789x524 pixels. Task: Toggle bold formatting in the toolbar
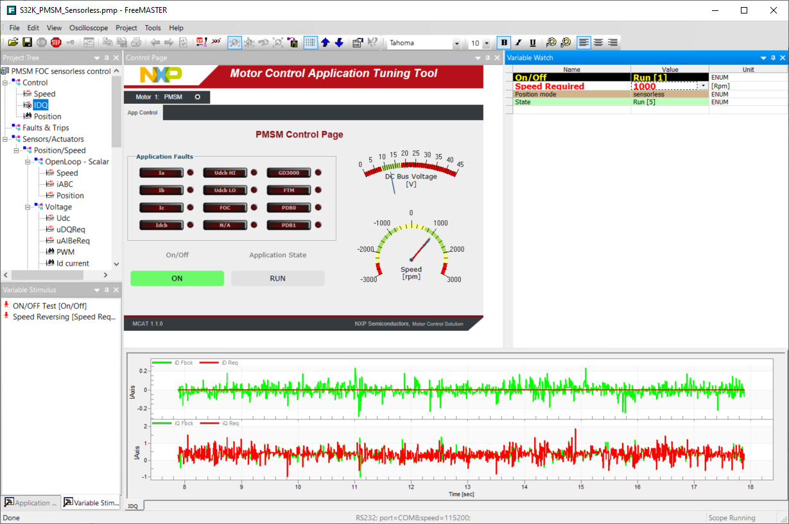coord(503,42)
